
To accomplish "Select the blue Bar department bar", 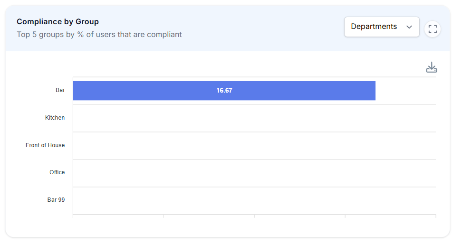I will 224,91.
